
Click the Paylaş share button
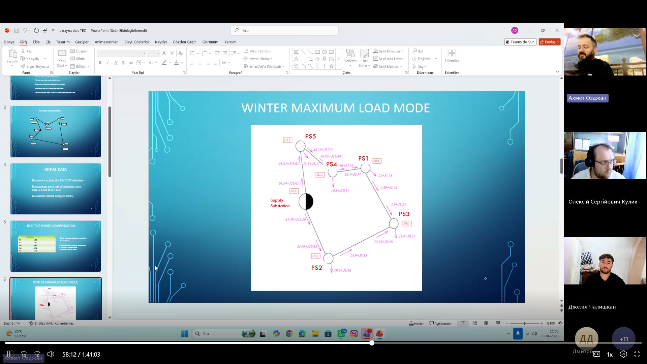pyautogui.click(x=549, y=42)
